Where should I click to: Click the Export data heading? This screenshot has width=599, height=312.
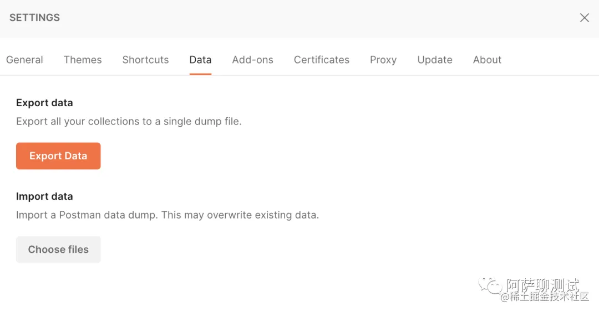(x=44, y=103)
